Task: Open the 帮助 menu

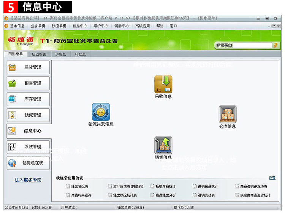Action: click(x=160, y=26)
